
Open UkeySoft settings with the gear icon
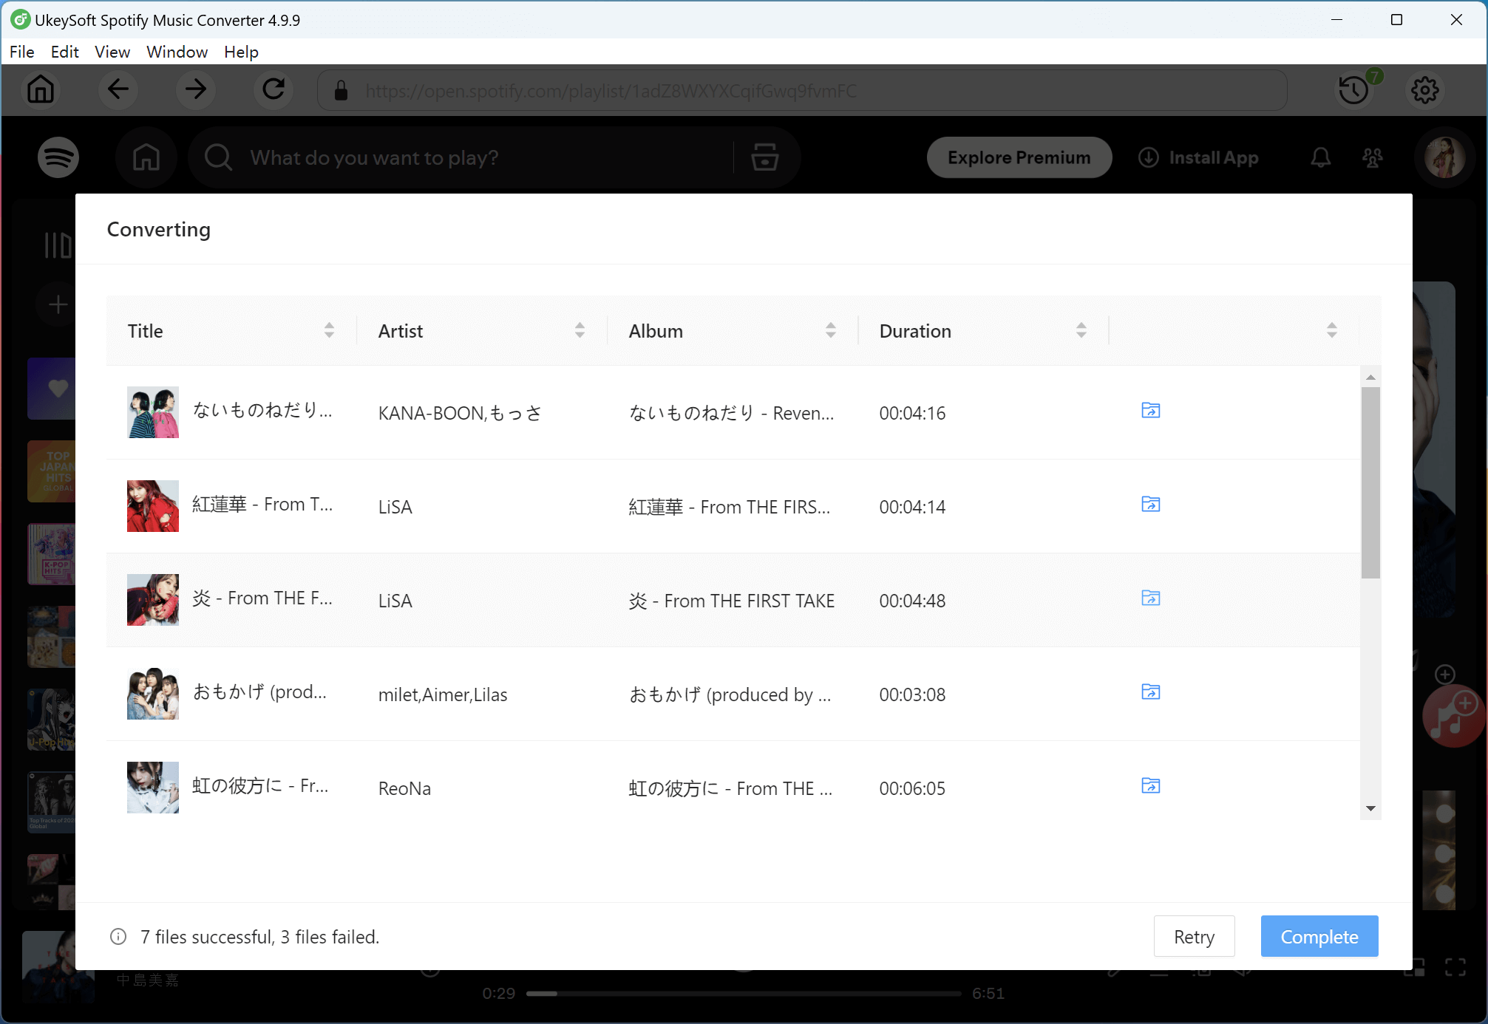1424,89
